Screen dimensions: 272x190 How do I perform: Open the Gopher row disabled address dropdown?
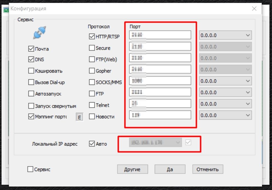point(225,70)
